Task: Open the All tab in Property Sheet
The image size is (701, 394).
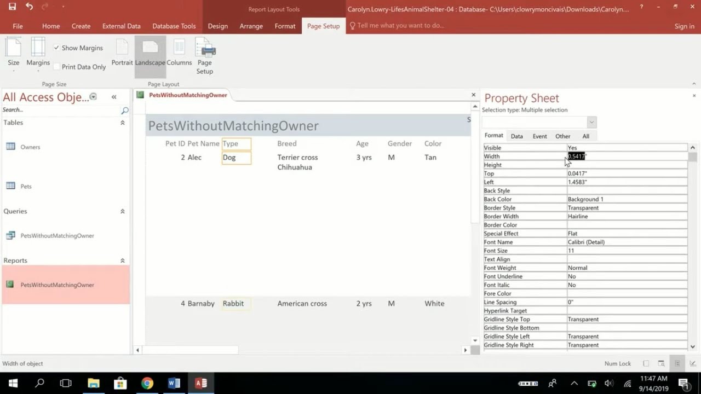Action: point(586,136)
